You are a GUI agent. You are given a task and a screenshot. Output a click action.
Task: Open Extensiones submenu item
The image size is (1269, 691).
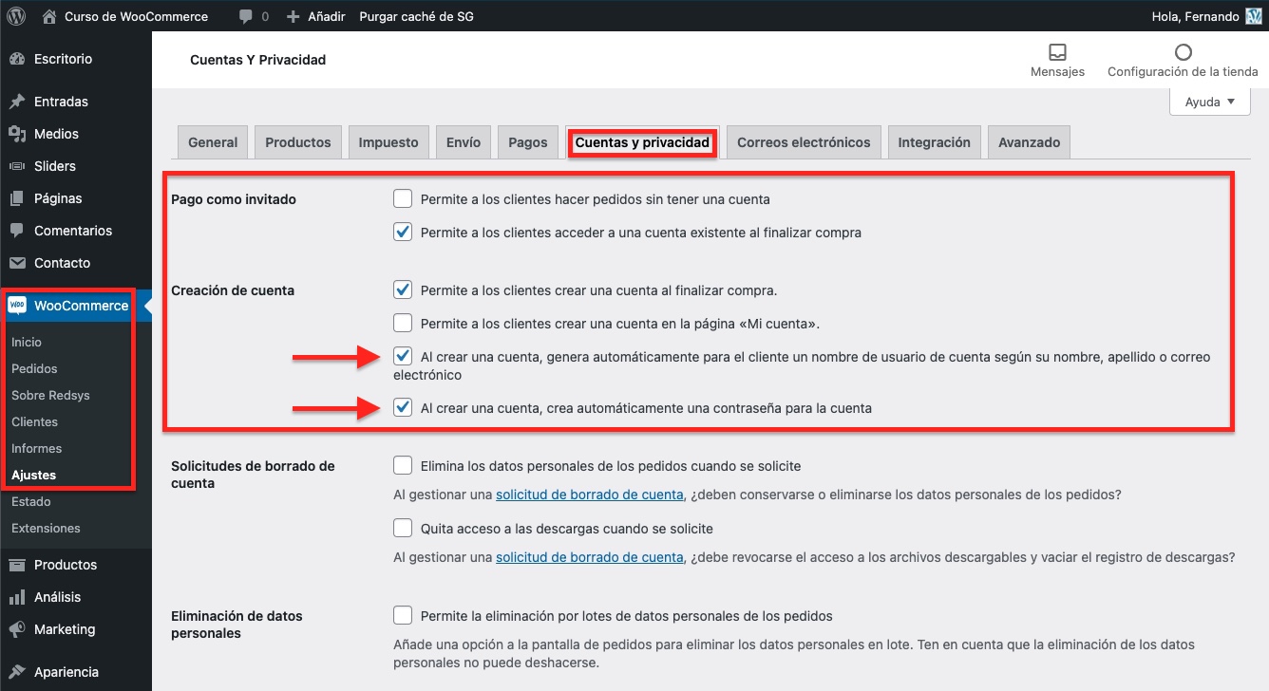coord(46,528)
